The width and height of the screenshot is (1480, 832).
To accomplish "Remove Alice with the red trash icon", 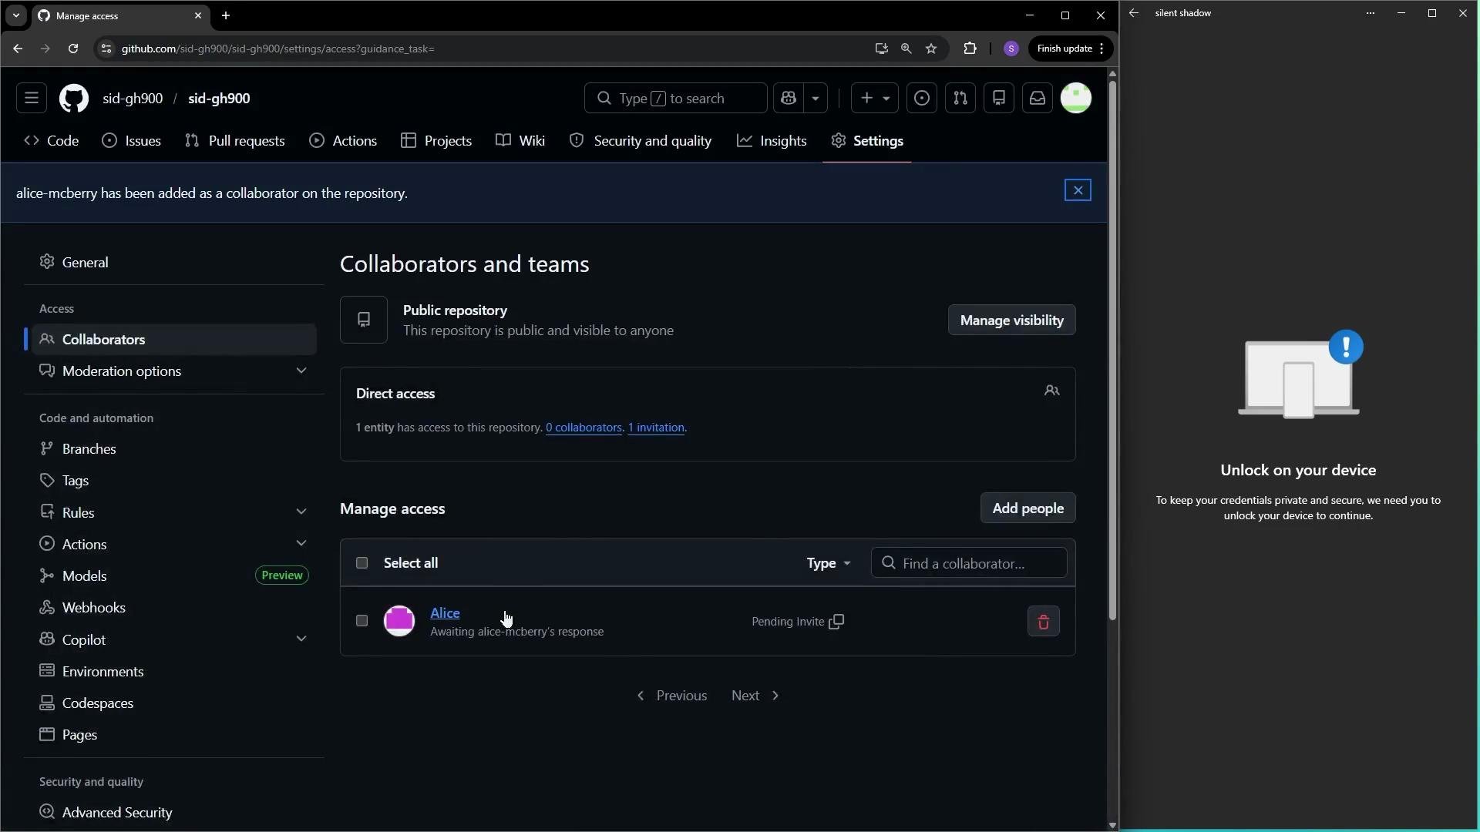I will [x=1044, y=622].
